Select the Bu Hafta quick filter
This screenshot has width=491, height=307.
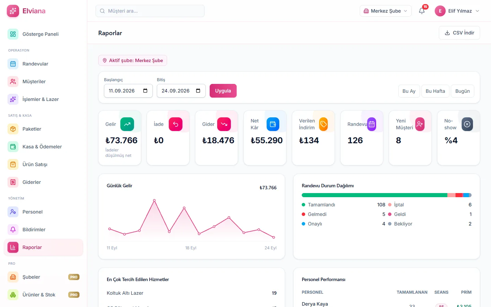click(435, 91)
